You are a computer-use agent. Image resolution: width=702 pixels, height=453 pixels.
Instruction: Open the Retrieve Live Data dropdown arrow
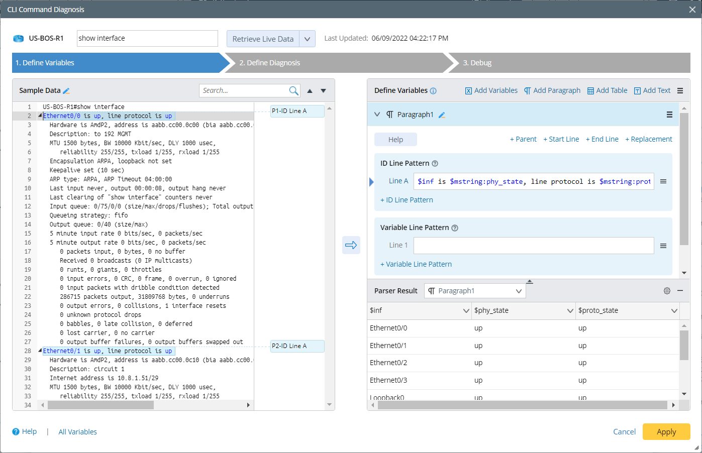point(307,39)
